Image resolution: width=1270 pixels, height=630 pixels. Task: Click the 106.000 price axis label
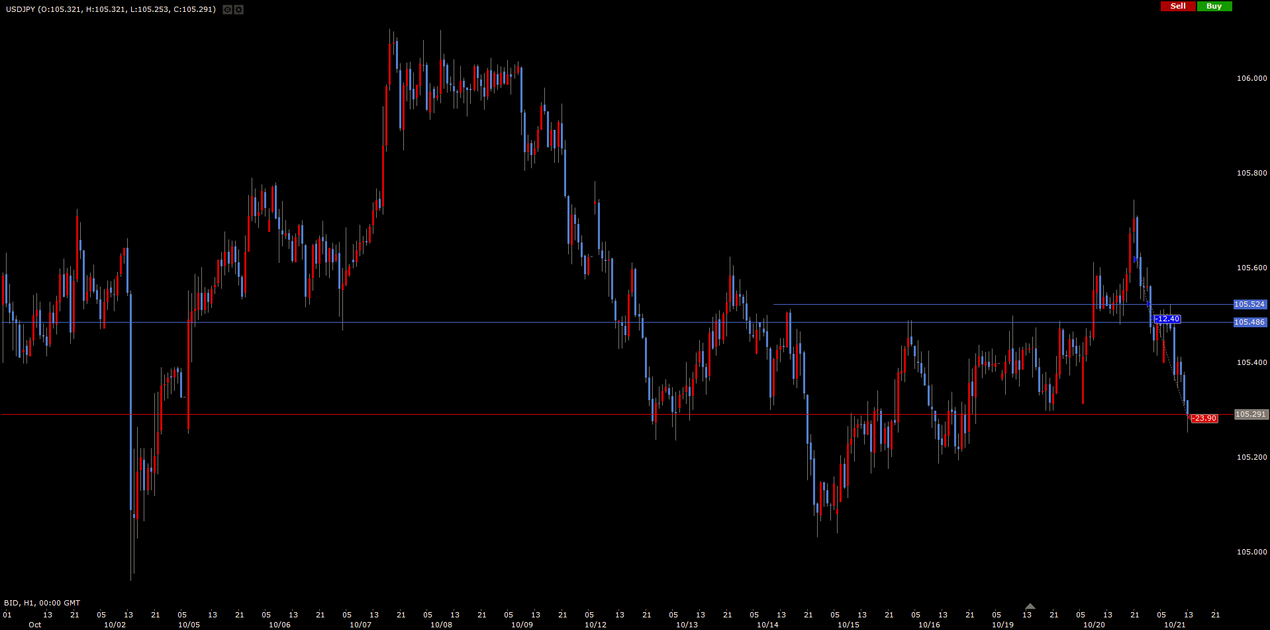1251,78
